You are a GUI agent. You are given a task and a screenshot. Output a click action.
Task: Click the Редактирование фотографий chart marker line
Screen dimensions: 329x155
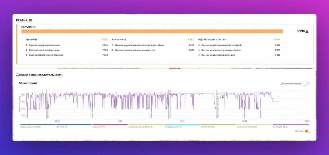217,104
